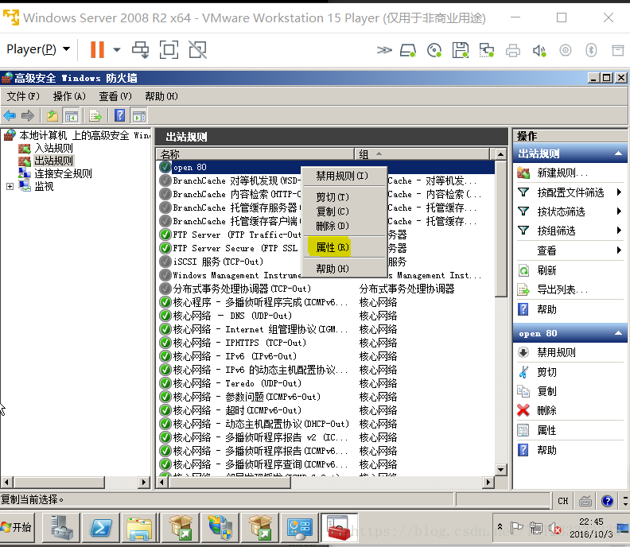Open the 文件(F) menu
Screen dimensions: 630x547
click(23, 96)
